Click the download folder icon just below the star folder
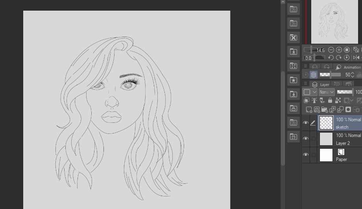 [294, 94]
